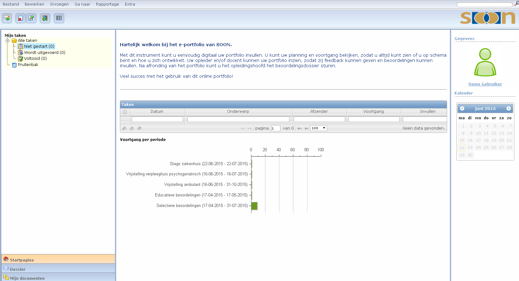Click the Selectieve beoordelingen green progress bar
This screenshot has height=281, width=519.
point(254,206)
